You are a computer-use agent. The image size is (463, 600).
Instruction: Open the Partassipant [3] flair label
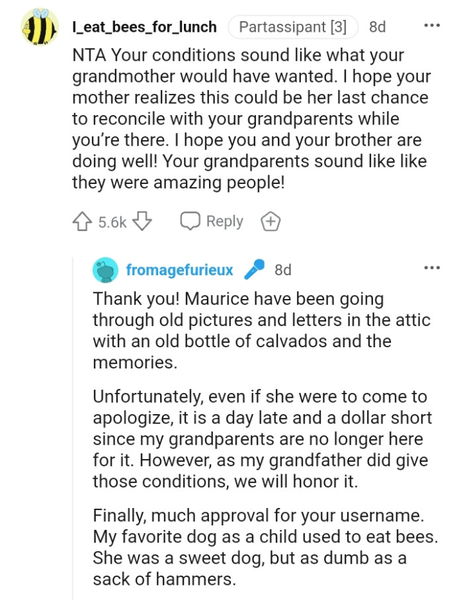click(x=292, y=26)
